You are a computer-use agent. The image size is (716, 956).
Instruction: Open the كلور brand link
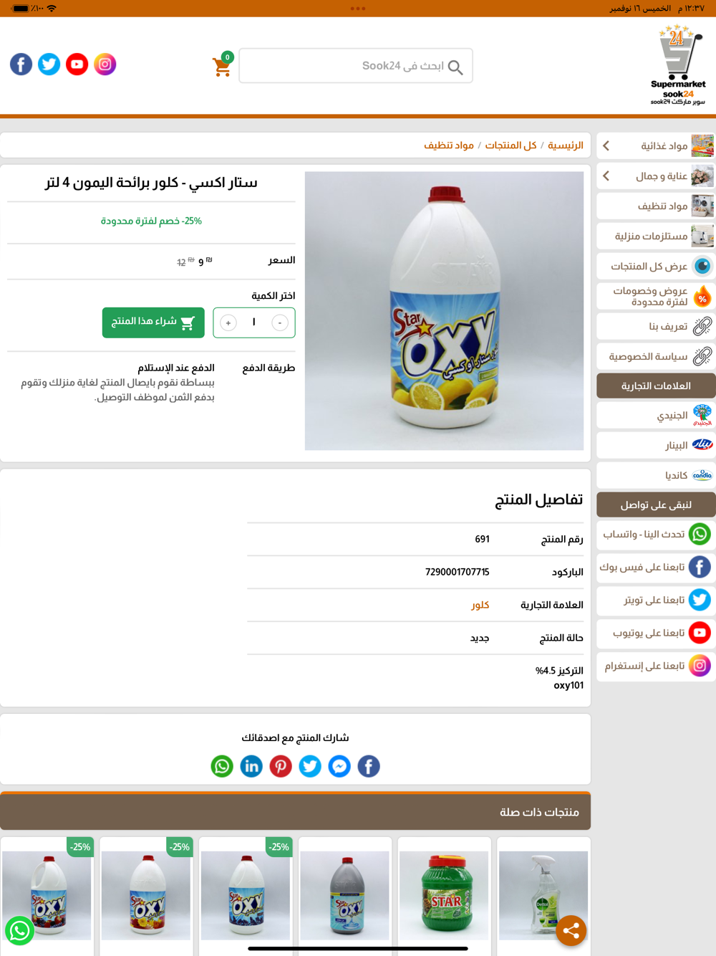coord(480,606)
